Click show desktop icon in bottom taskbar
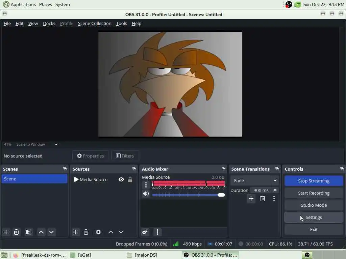The image size is (346, 259). click(x=4, y=255)
